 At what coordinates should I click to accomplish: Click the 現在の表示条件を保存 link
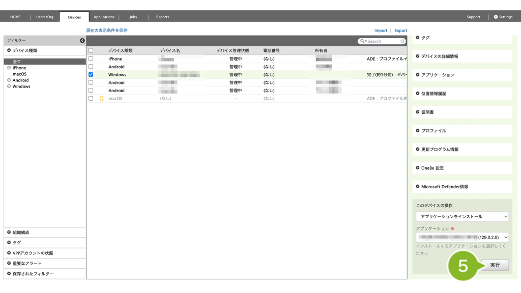click(x=107, y=31)
